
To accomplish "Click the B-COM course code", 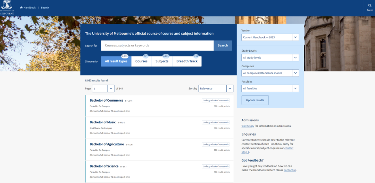I will tap(129, 101).
